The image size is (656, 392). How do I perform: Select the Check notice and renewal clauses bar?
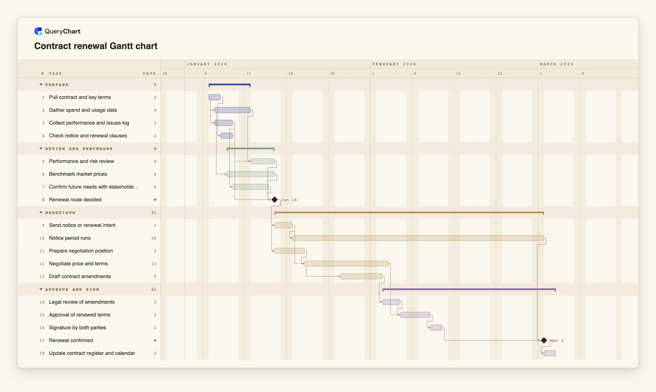click(x=227, y=136)
